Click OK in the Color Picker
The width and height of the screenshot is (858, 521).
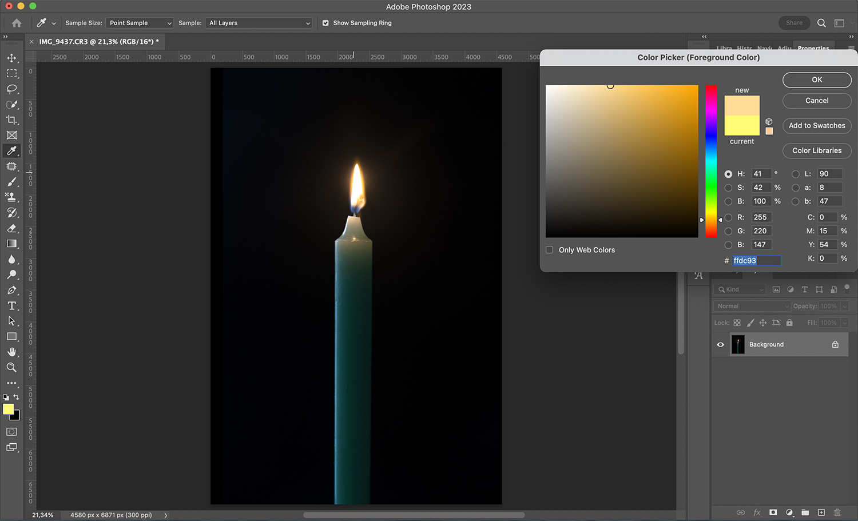tap(817, 80)
